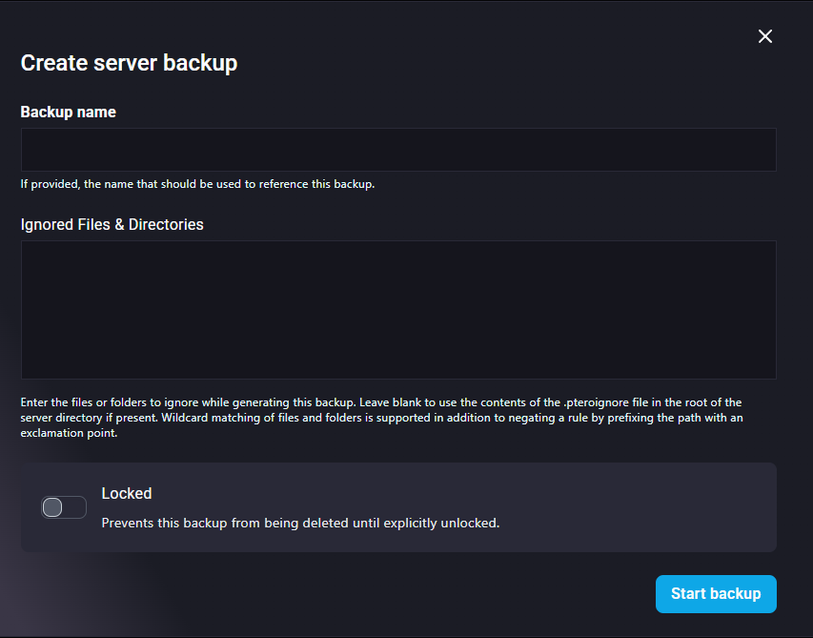Select the "Locked" option title text
Viewport: 813px width, 638px height.
tap(127, 493)
